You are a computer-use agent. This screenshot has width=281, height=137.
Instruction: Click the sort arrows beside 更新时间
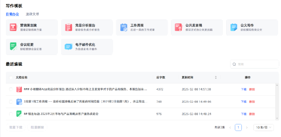pos(216,77)
